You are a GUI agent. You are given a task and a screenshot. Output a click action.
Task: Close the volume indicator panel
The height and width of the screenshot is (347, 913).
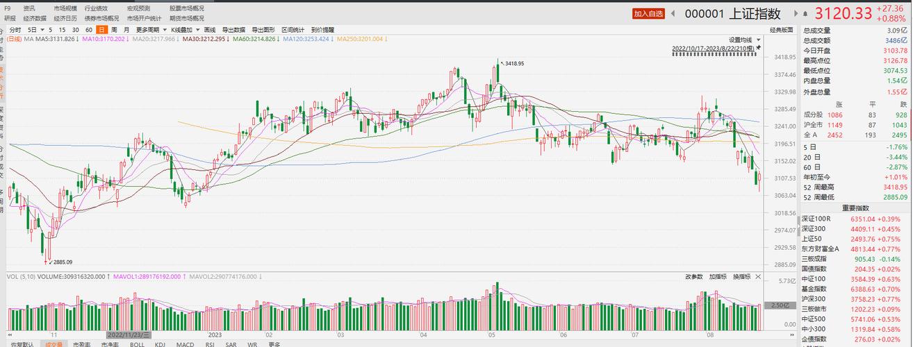coord(757,277)
